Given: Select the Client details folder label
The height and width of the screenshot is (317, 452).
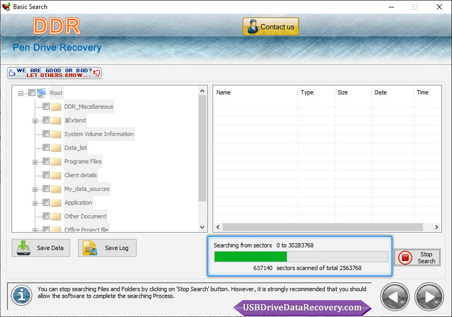Looking at the screenshot, I should tap(80, 175).
